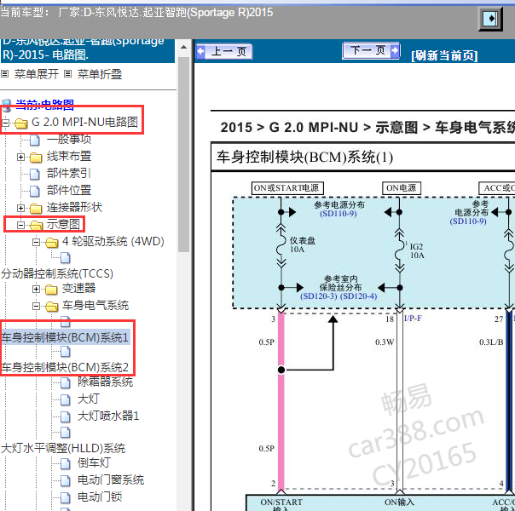Screen dimensions: 515x511
Task: Select the 连接器形状 folder label
Action: click(74, 207)
